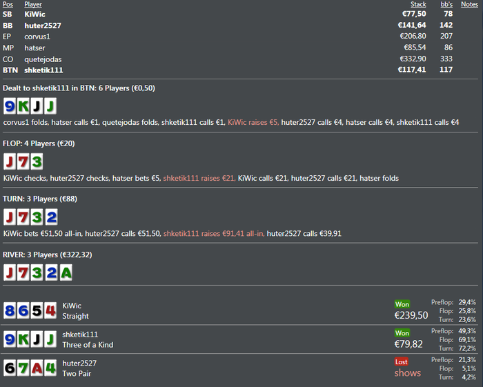
Task: Click the green K card in dealt hand
Action: pos(23,106)
